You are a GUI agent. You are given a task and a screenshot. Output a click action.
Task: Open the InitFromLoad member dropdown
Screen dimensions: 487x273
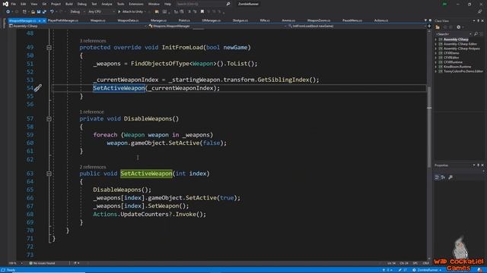[x=357, y=27]
